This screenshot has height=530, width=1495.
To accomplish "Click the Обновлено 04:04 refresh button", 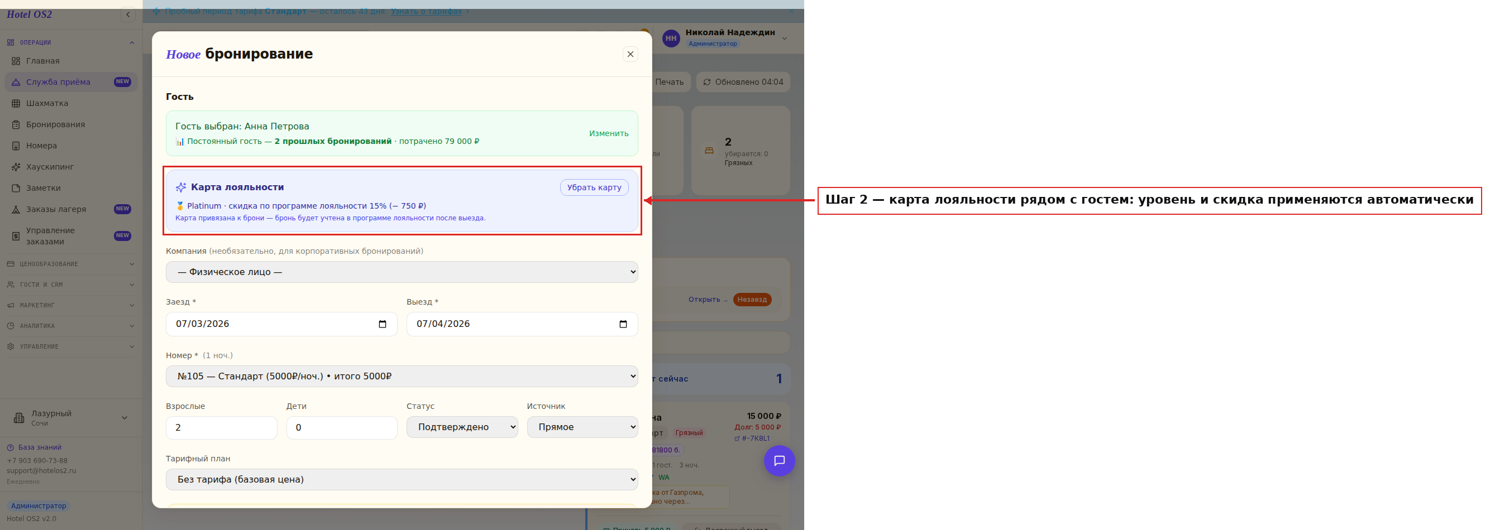I will coord(743,82).
